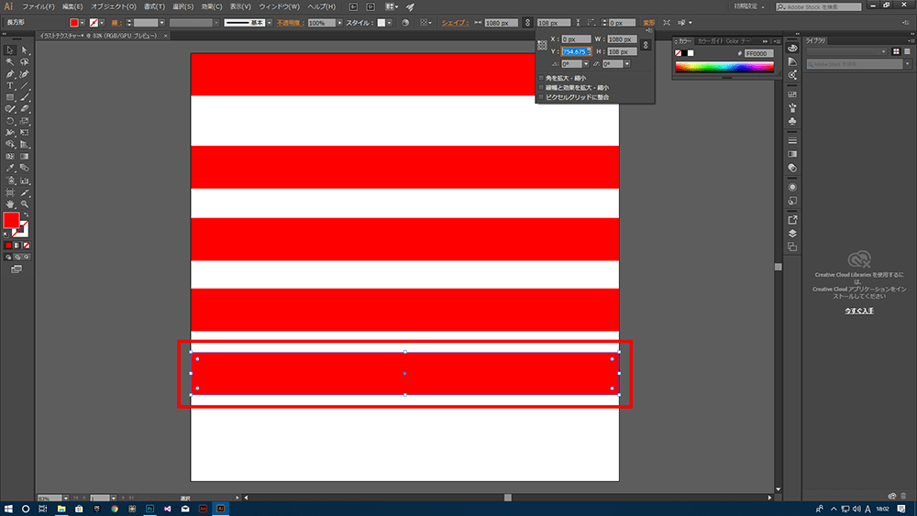Select the Magic Wand tool
The height and width of the screenshot is (516, 917).
(10, 62)
